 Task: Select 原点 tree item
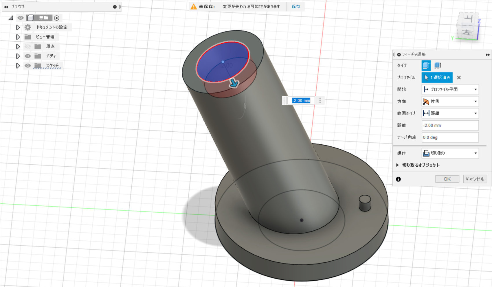50,46
